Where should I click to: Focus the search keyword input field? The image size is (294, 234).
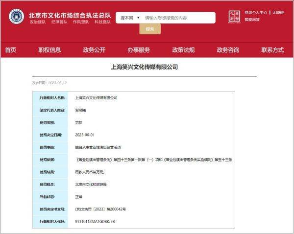178,18
